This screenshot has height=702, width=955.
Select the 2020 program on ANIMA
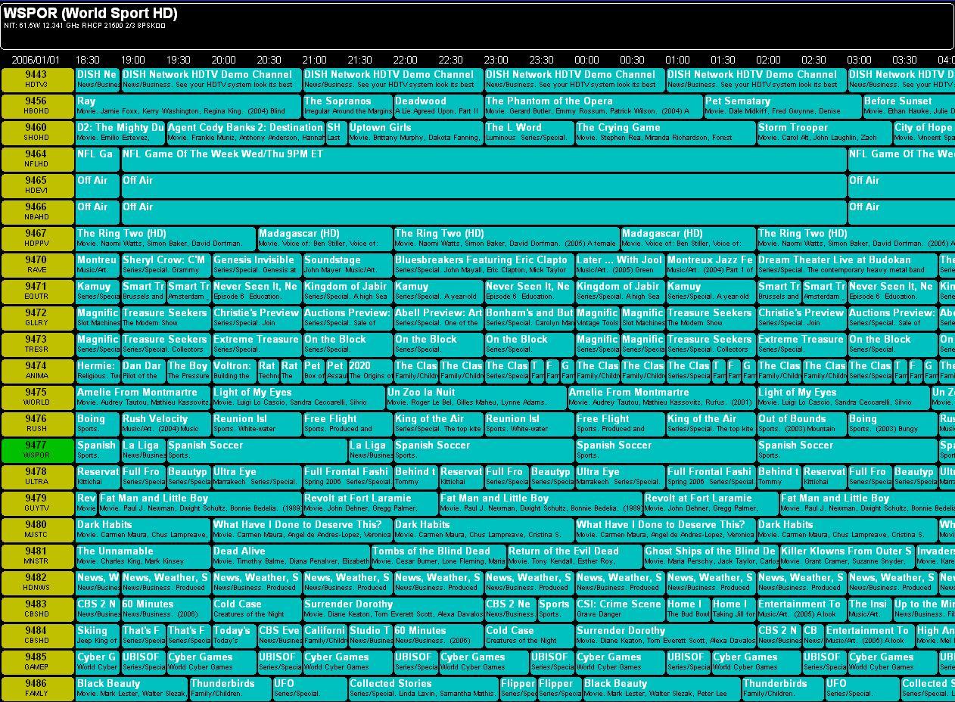pos(370,371)
